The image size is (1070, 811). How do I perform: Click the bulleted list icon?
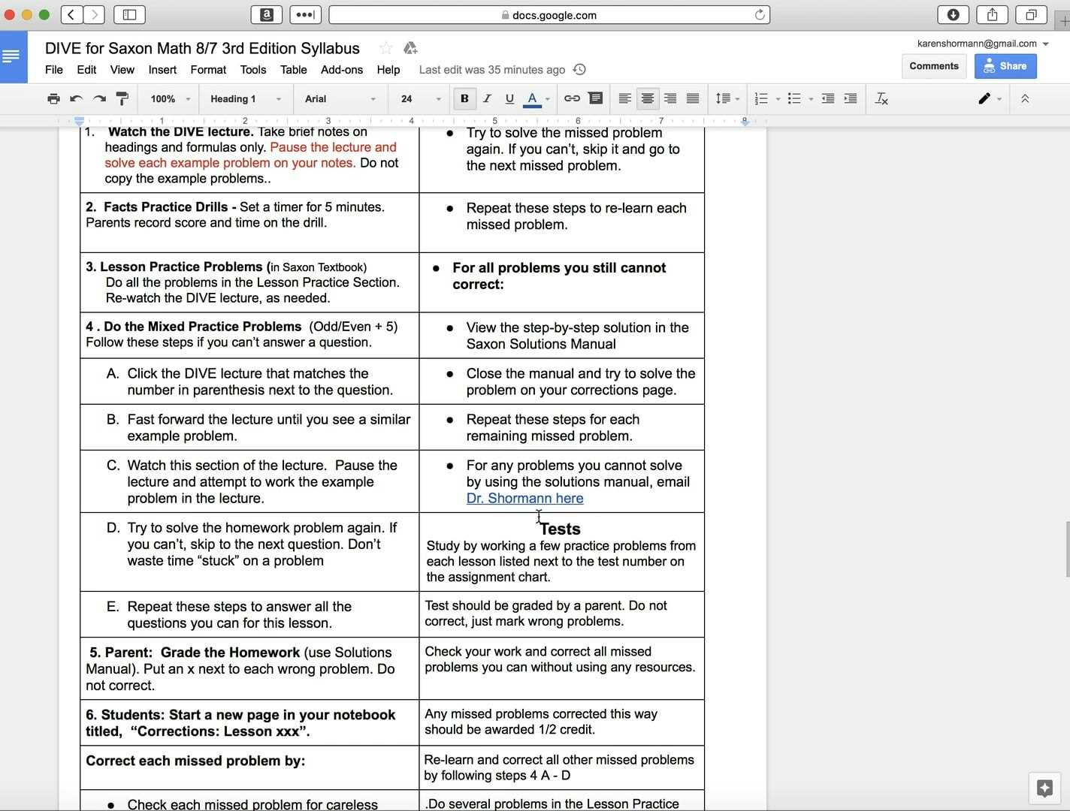(x=794, y=98)
